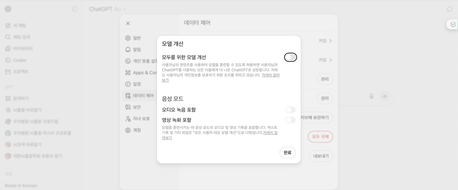Image resolution: width=458 pixels, height=190 pixels.
Task: Open 자세히 알아보기 link under model improvement
Action: [270, 75]
